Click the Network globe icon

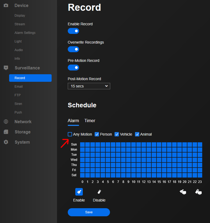pyautogui.click(x=6, y=122)
